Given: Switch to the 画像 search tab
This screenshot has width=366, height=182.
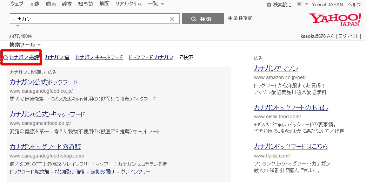Looking at the screenshot, I should click(x=34, y=4).
